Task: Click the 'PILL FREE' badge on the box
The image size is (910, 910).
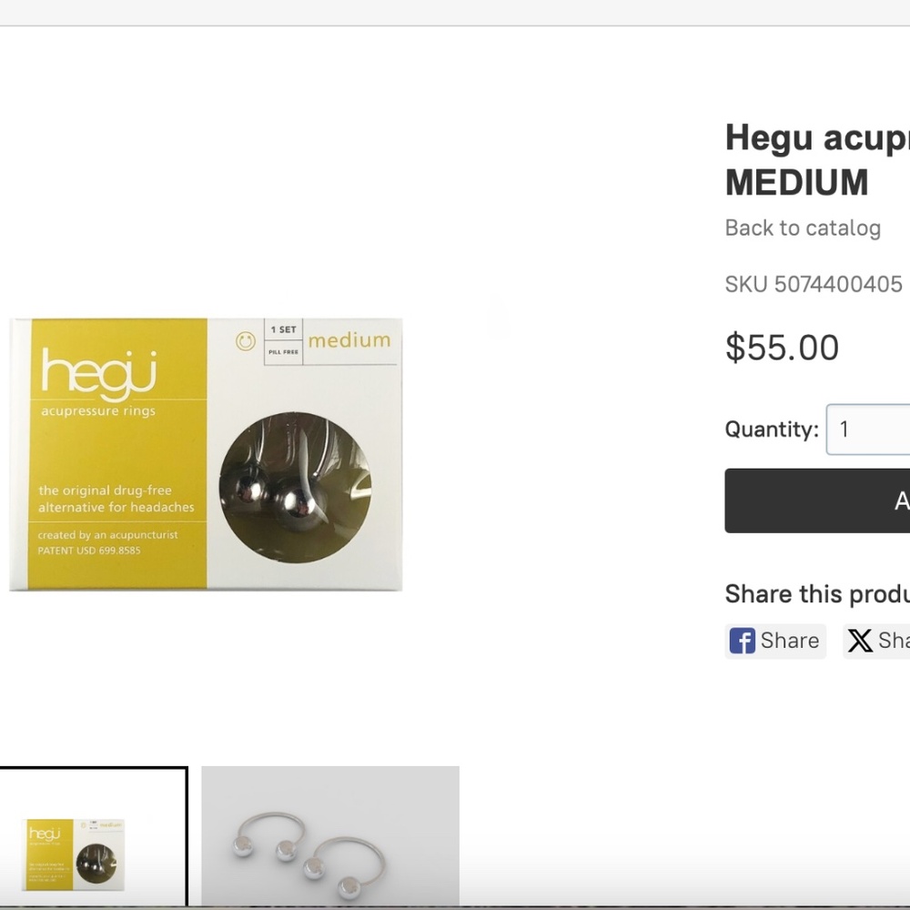Action: click(283, 352)
